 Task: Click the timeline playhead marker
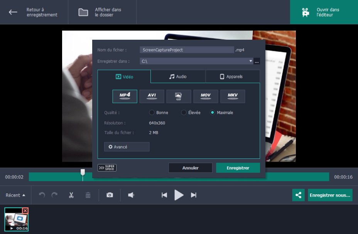coord(83,172)
